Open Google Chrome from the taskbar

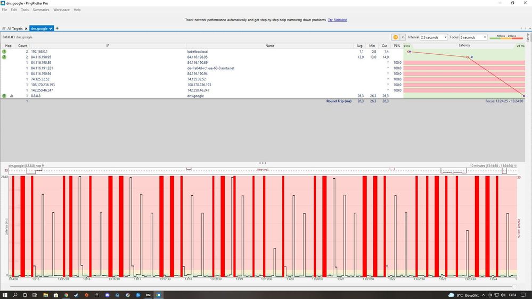coord(66,295)
